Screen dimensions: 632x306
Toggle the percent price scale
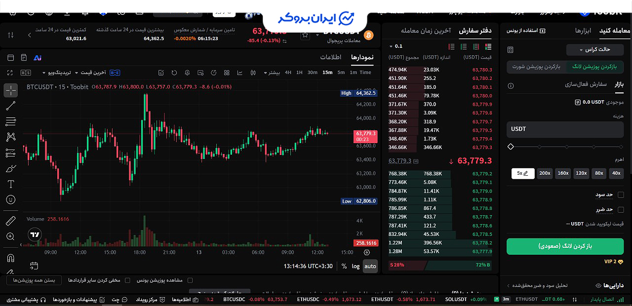344,266
